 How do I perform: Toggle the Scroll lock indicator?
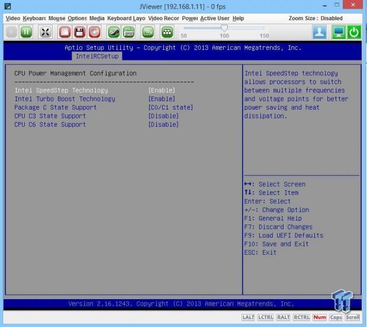pyautogui.click(x=352, y=318)
